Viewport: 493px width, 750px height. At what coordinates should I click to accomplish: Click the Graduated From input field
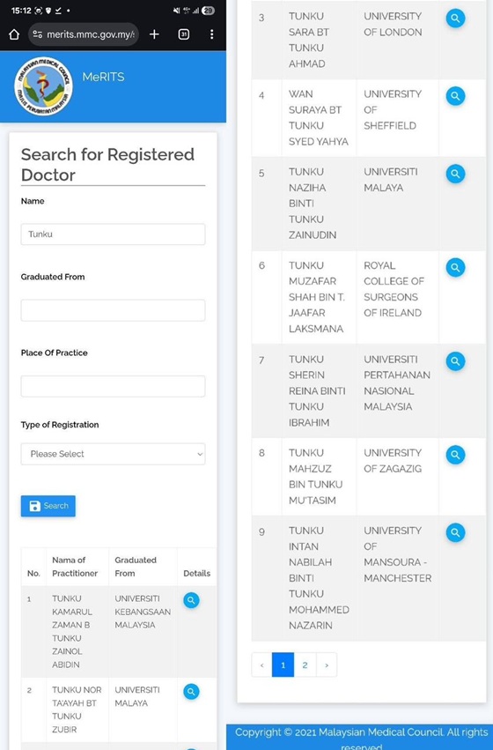(113, 310)
